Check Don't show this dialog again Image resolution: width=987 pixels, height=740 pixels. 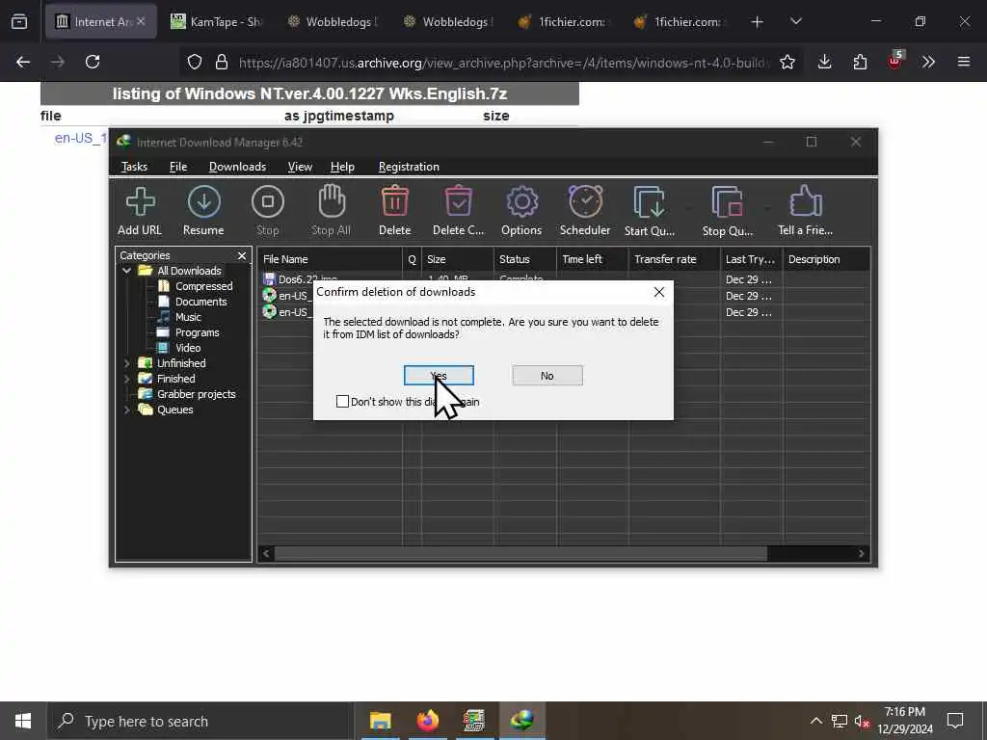[x=342, y=402]
